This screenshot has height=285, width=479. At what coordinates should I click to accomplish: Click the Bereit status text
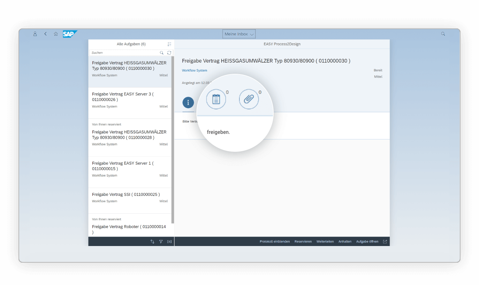(378, 70)
